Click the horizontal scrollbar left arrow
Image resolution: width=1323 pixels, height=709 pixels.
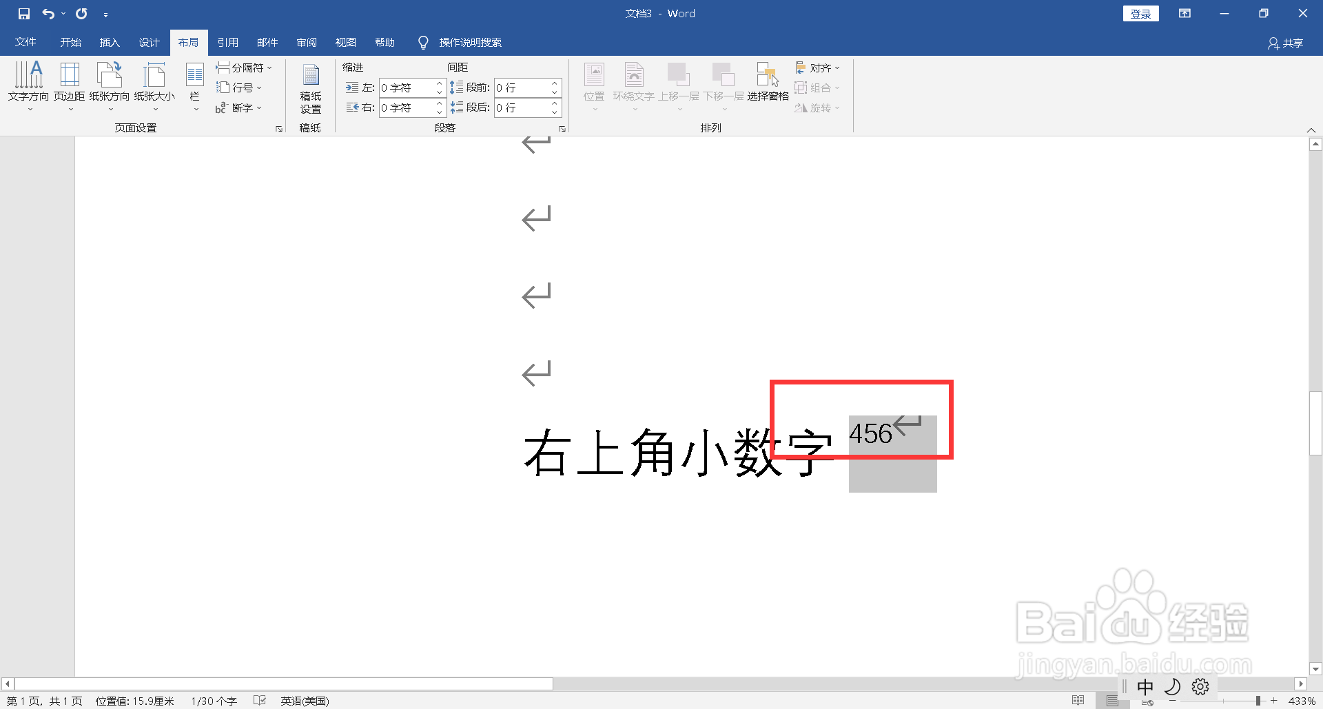pyautogui.click(x=8, y=684)
